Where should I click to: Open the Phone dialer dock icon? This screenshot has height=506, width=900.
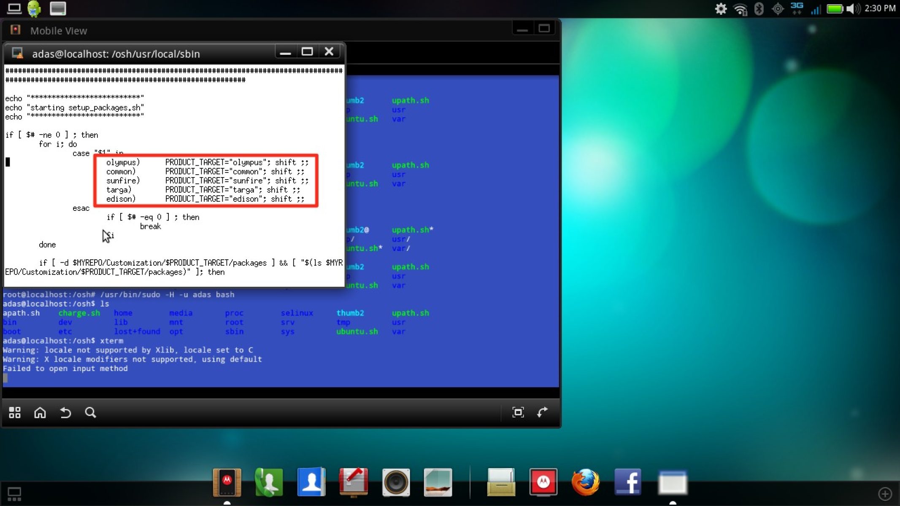pyautogui.click(x=269, y=482)
